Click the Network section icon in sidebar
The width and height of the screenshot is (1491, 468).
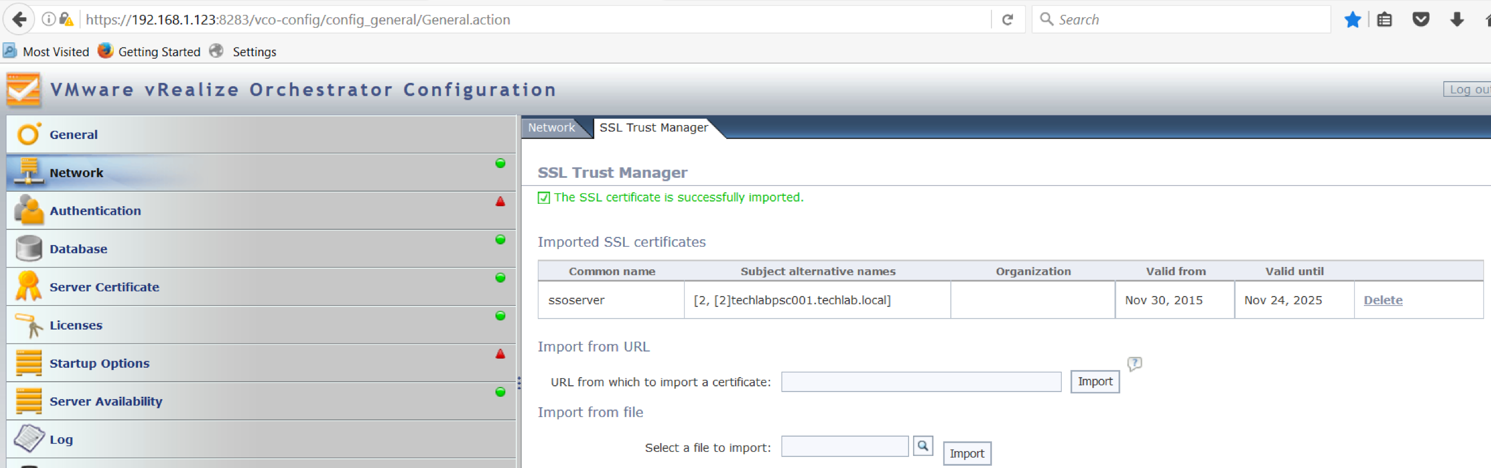pos(28,171)
